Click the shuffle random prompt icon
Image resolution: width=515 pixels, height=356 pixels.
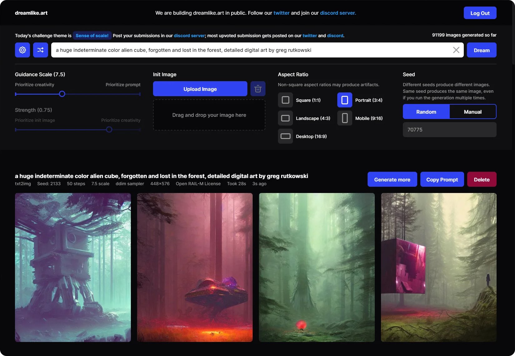click(41, 50)
